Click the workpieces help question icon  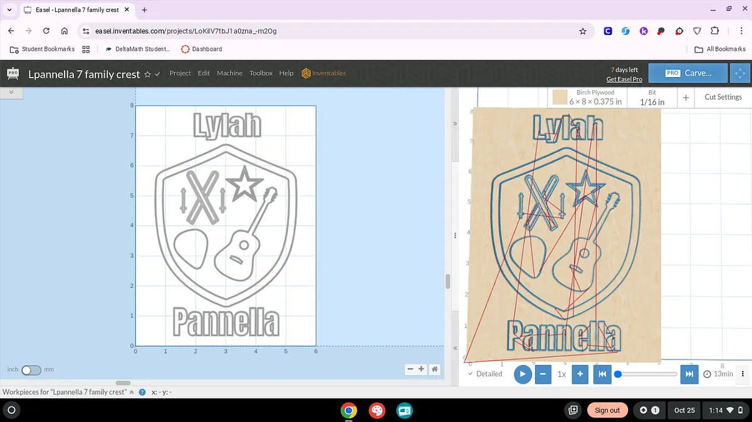tap(142, 392)
